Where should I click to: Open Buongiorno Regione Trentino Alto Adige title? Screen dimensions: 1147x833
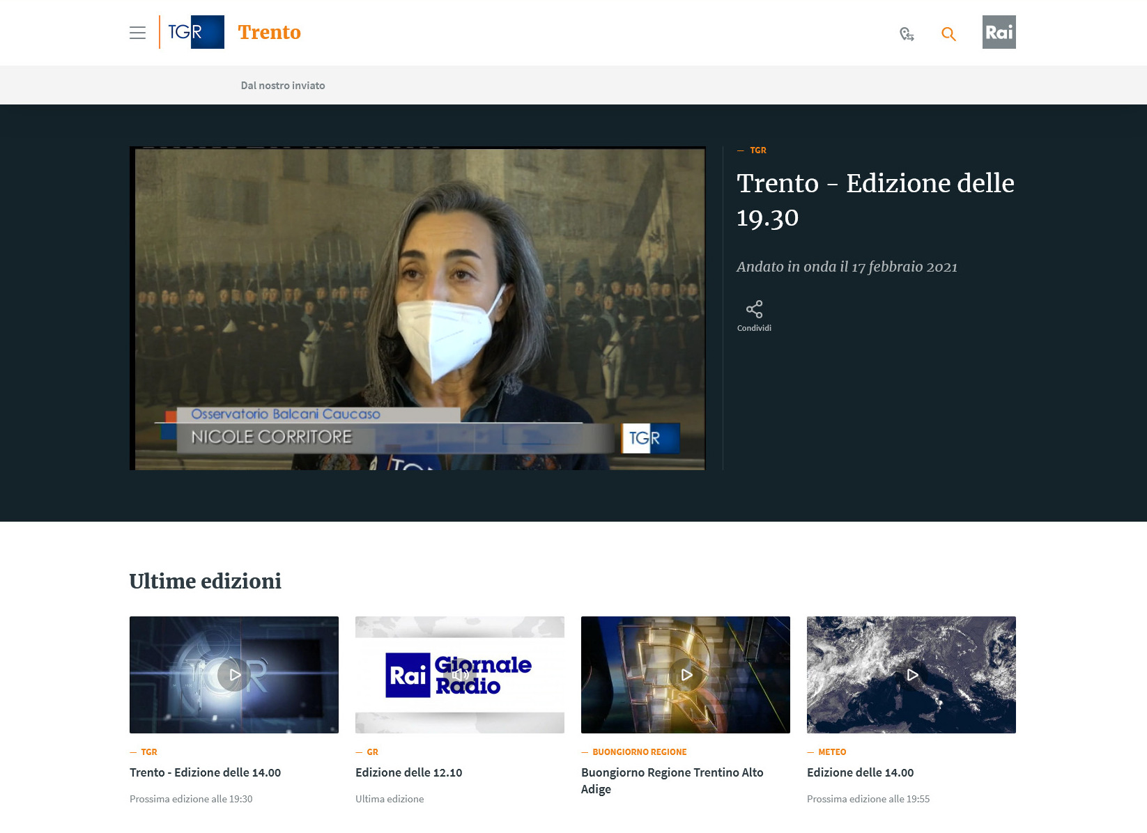(672, 781)
